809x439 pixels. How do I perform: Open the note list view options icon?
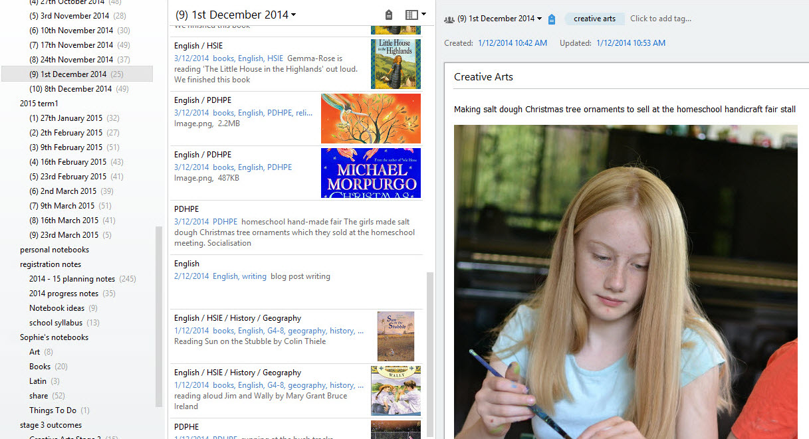[x=415, y=15]
